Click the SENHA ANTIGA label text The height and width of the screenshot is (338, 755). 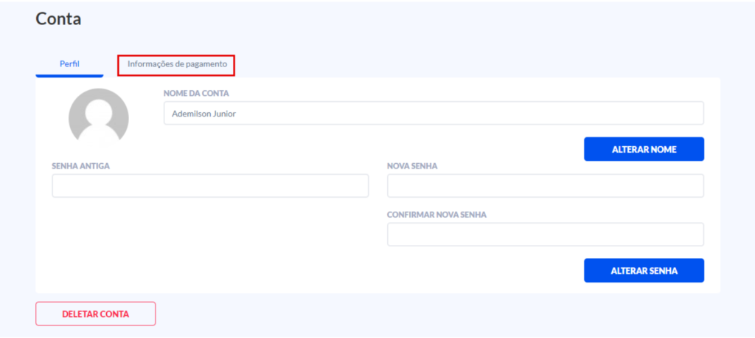(x=80, y=166)
